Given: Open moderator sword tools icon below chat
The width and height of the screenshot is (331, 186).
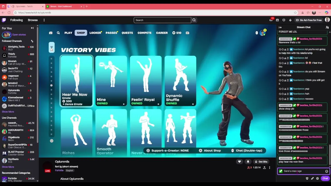Looking at the screenshot, I should point(312,179).
